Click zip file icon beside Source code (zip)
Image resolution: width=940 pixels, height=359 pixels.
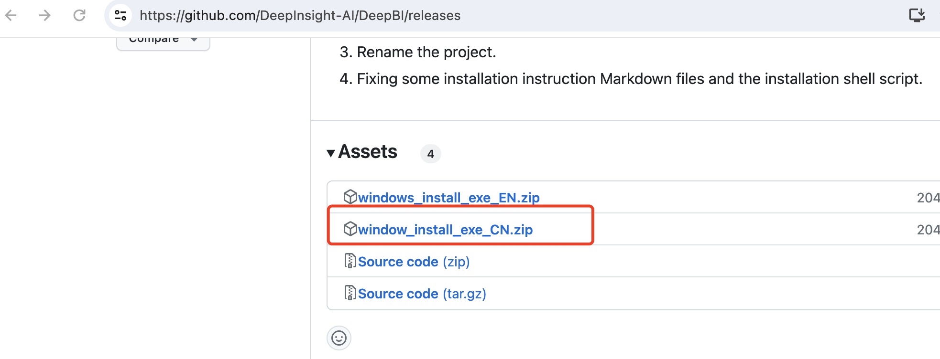pos(350,261)
